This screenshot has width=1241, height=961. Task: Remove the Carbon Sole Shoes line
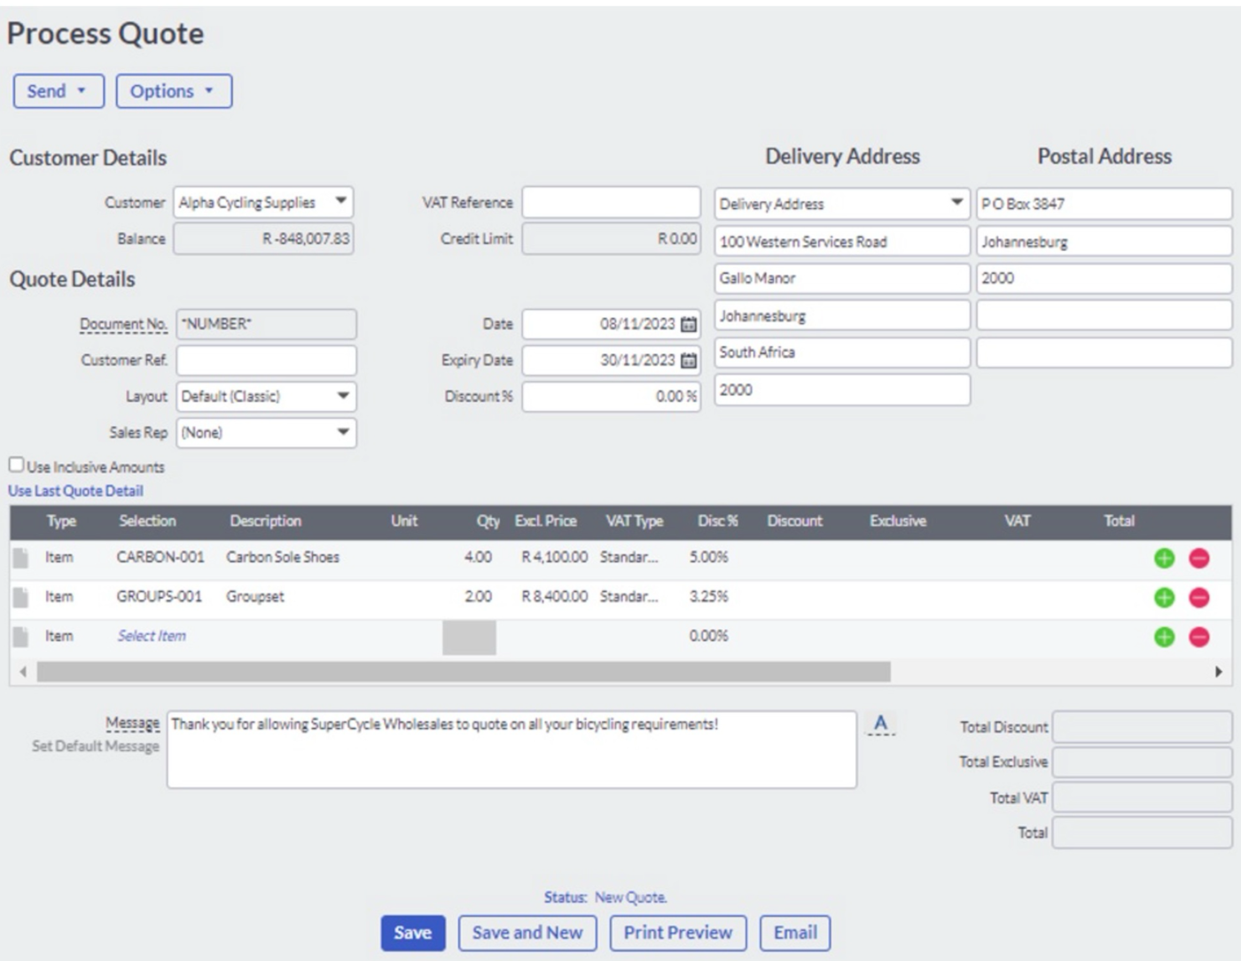click(1198, 558)
